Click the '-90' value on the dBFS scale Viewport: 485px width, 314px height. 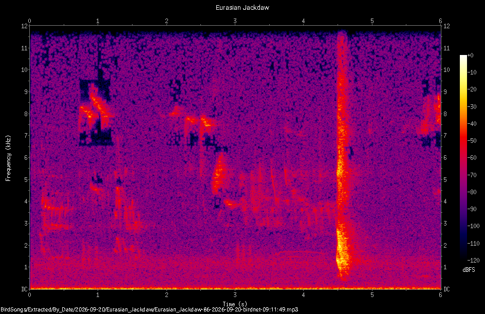pos(472,209)
